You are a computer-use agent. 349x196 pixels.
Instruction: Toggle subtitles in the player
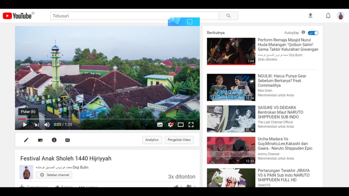click(x=160, y=125)
